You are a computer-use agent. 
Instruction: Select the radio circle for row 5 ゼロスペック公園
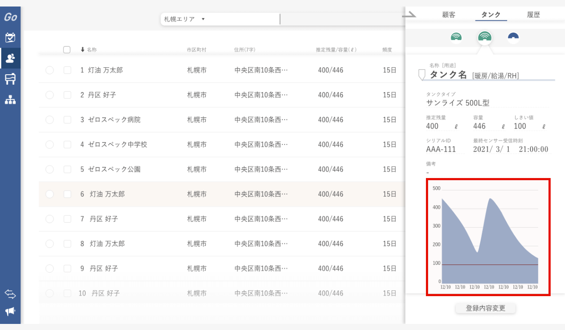pyautogui.click(x=50, y=169)
